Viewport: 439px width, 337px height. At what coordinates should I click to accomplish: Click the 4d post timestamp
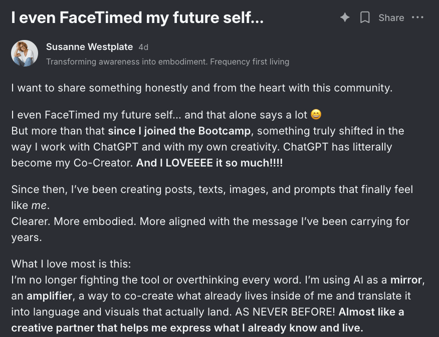click(143, 47)
